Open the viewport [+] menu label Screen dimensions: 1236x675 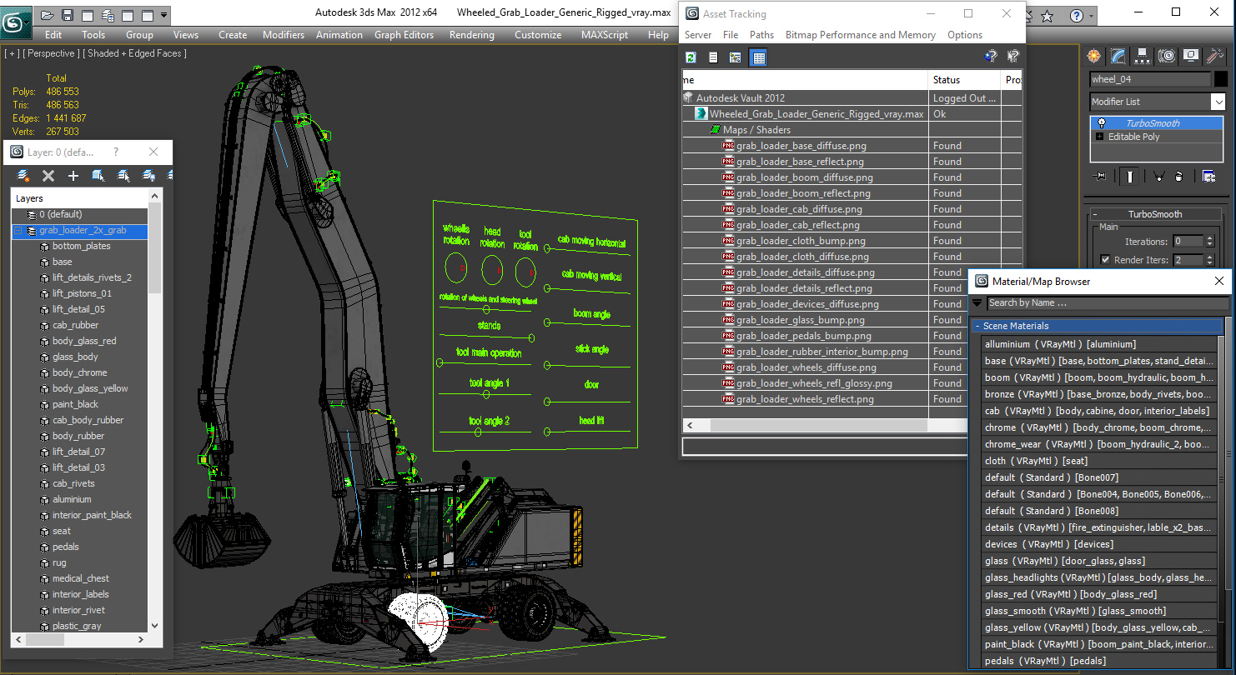12,53
